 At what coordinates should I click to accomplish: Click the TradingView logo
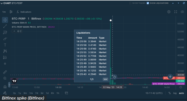coord(14,81)
